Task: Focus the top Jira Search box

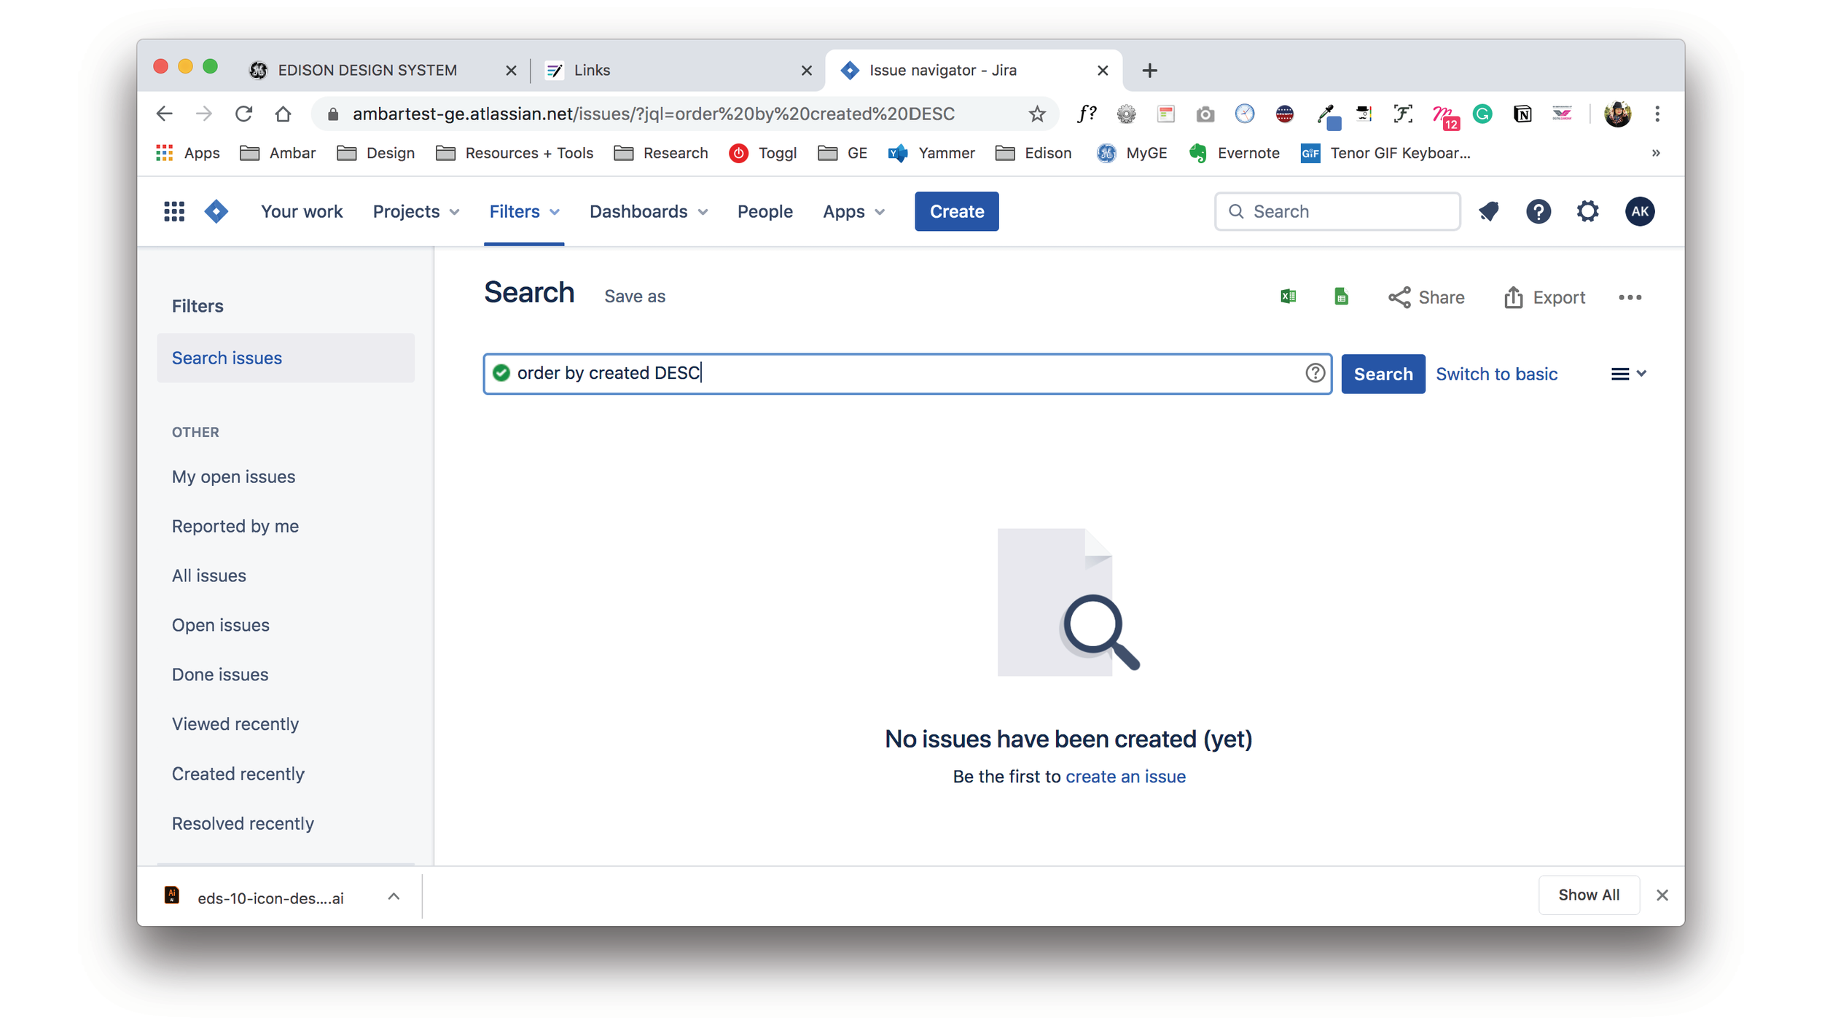Action: tap(1337, 211)
